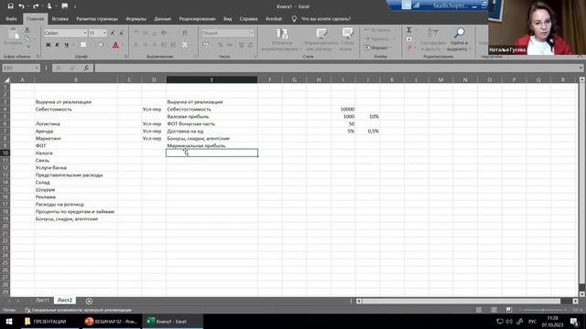586x329 pixels.
Task: Apply bold formatting (Ж)
Action: (48, 45)
